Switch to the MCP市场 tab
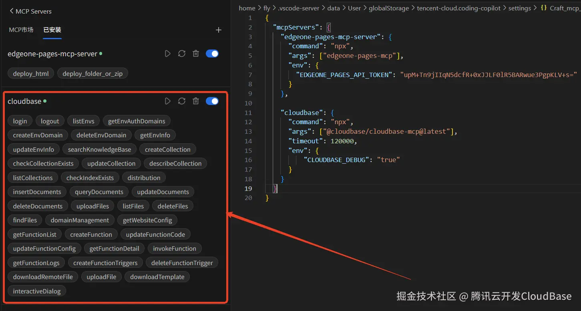 click(21, 30)
